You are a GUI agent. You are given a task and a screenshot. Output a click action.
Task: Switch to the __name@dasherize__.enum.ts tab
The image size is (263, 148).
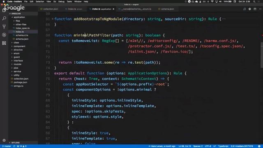click(135, 9)
